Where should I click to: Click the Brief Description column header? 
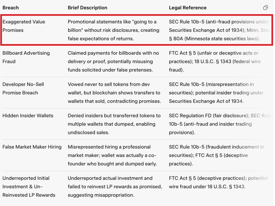87,8
